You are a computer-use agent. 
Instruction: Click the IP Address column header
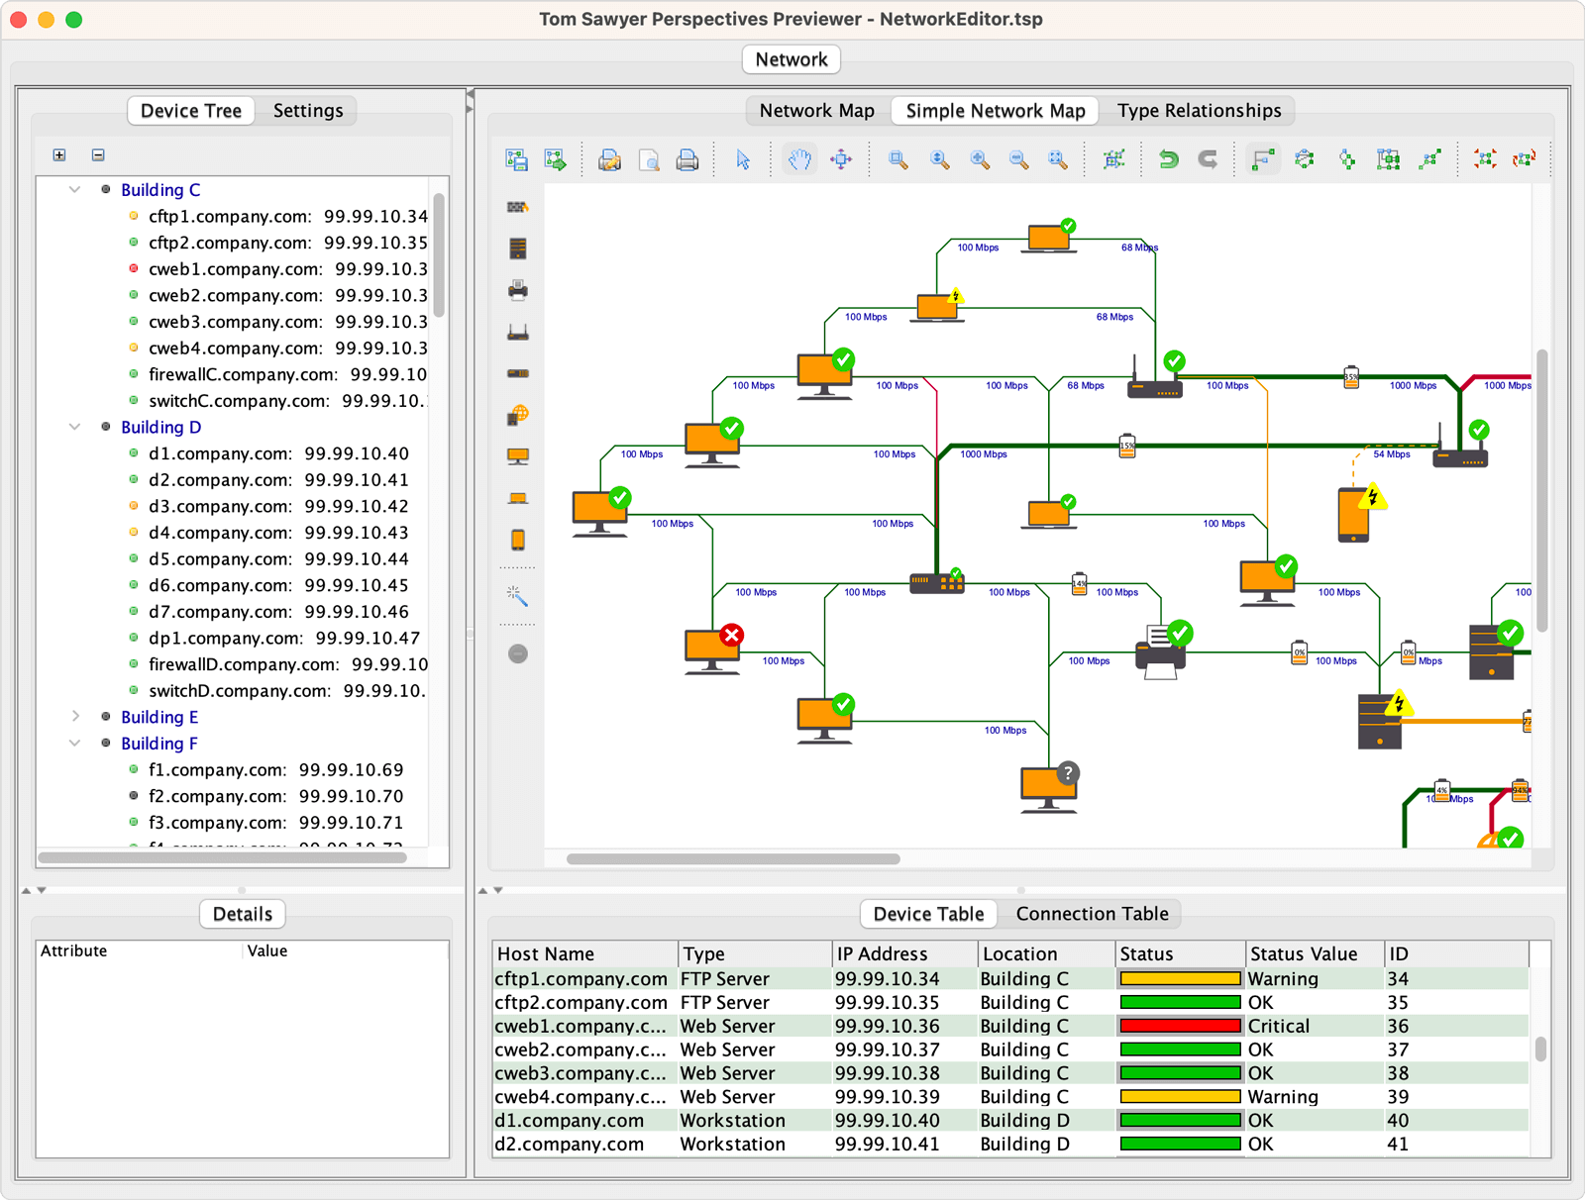coord(905,953)
